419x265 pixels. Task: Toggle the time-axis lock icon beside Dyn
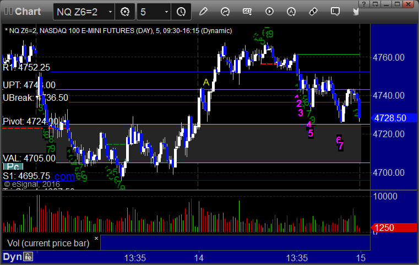tap(28, 257)
